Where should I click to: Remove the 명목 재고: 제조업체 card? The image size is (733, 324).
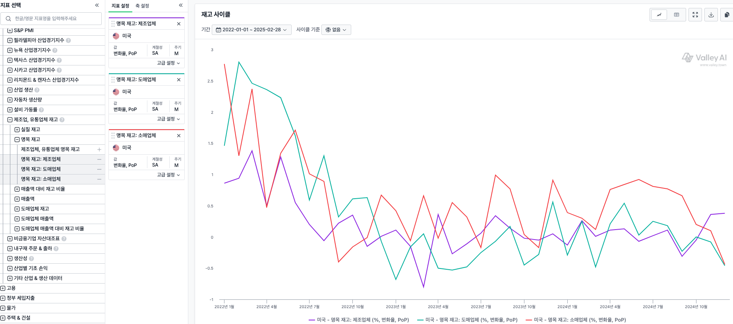pyautogui.click(x=179, y=24)
